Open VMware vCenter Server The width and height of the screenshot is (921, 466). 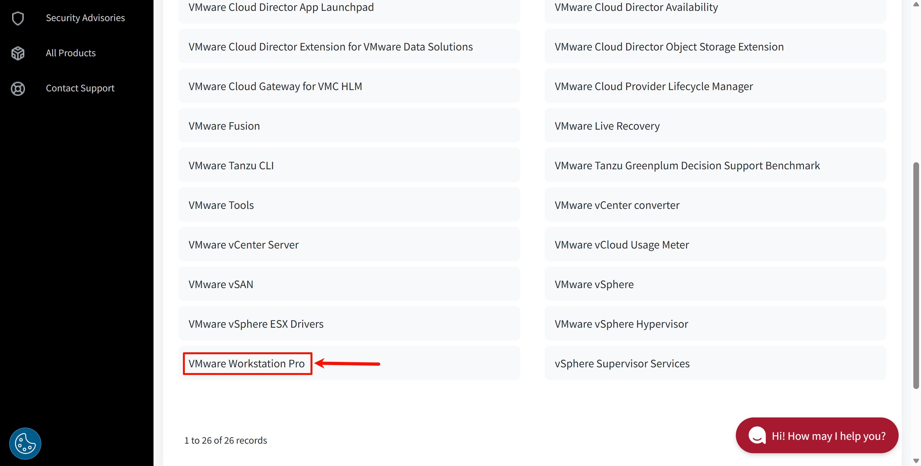coord(243,244)
